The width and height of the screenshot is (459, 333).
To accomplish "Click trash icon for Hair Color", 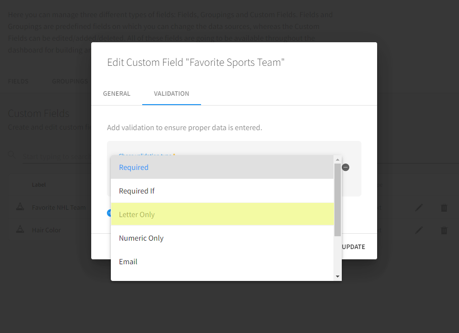I will click(444, 230).
